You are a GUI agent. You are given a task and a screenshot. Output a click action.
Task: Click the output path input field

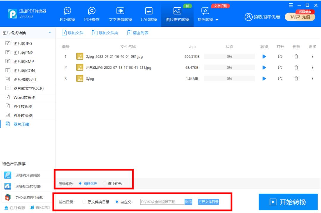[162, 202]
